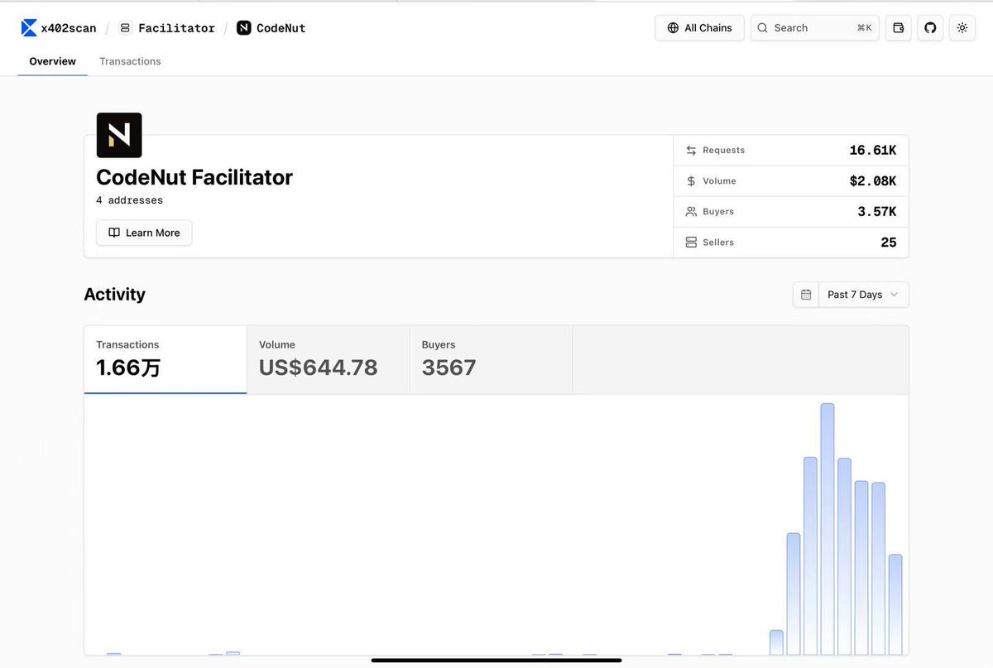Click the Requests arrows icon
Screen dimensions: 993x668
(691, 151)
